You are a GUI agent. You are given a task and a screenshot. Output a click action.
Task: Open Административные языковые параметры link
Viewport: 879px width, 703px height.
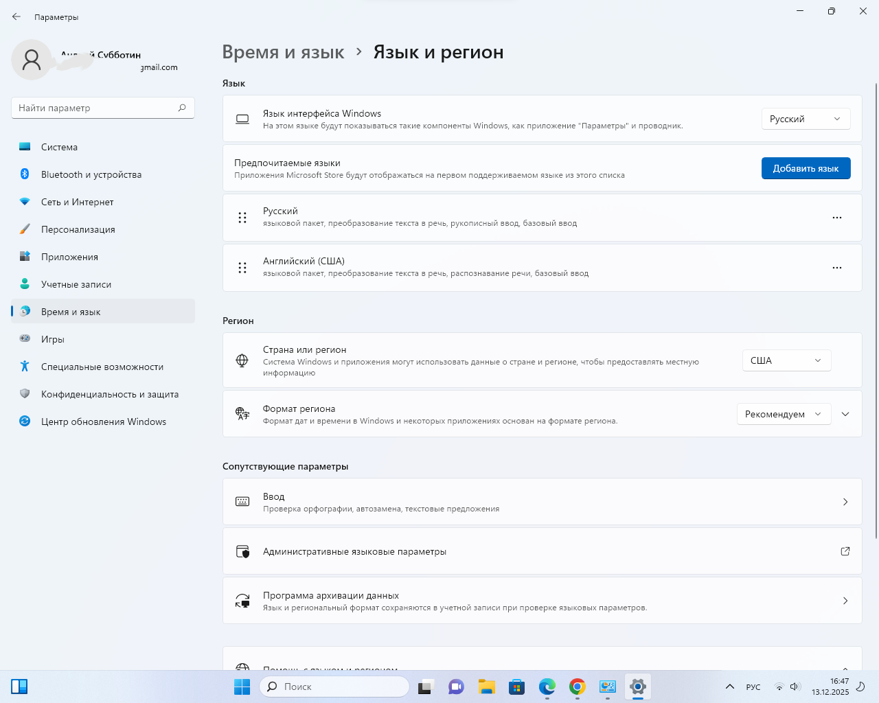point(542,551)
